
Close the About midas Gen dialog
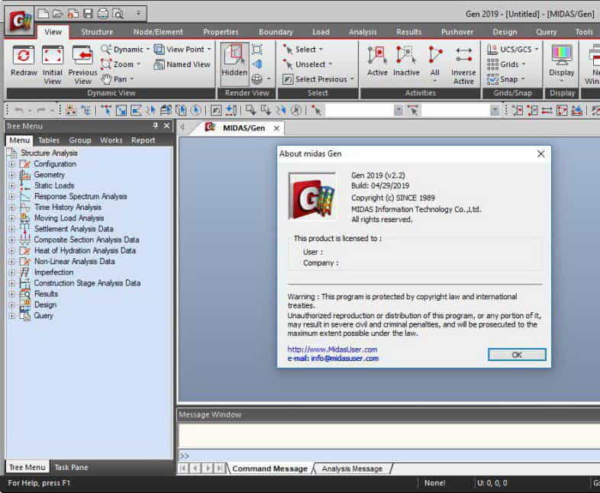click(x=540, y=153)
